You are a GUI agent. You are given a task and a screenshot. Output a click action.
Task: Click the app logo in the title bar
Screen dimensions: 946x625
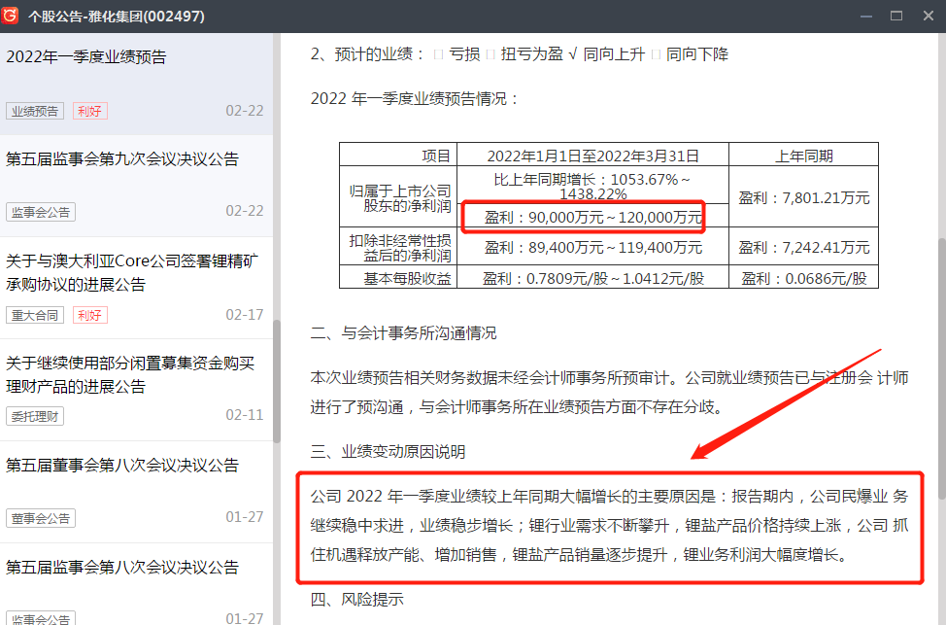[11, 16]
